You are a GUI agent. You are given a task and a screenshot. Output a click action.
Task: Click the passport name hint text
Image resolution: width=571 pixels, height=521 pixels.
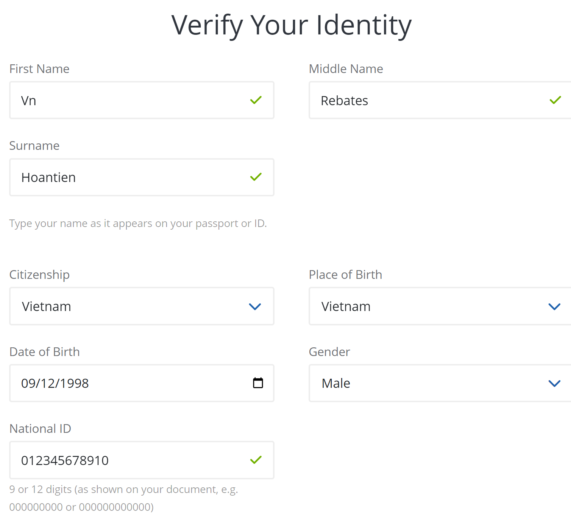point(138,224)
